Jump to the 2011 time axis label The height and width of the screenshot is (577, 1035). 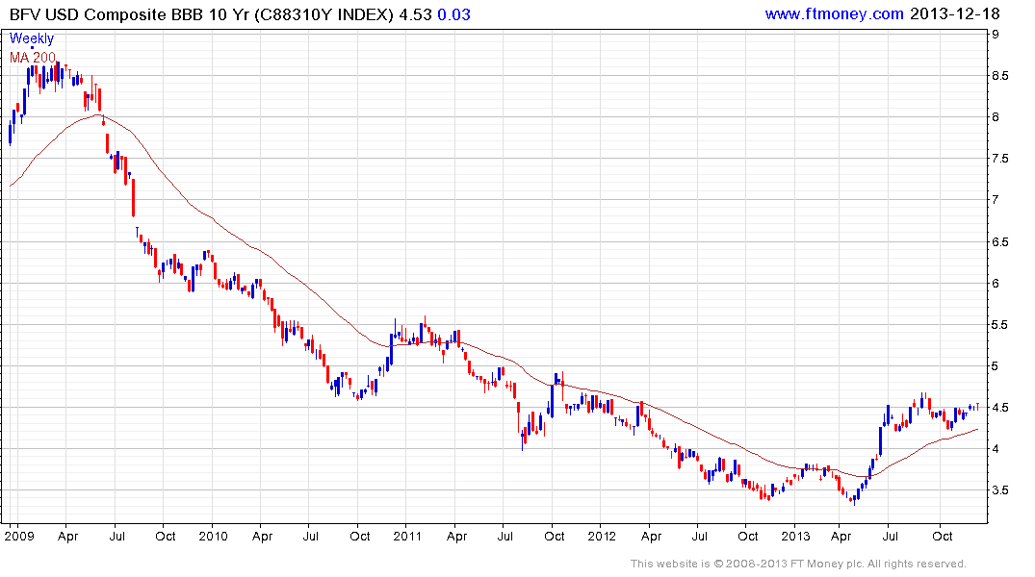[x=407, y=536]
